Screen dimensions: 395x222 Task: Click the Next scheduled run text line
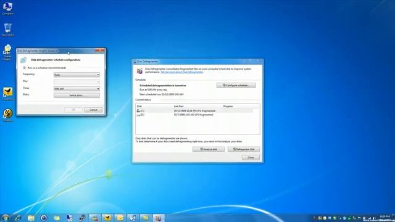(162, 94)
